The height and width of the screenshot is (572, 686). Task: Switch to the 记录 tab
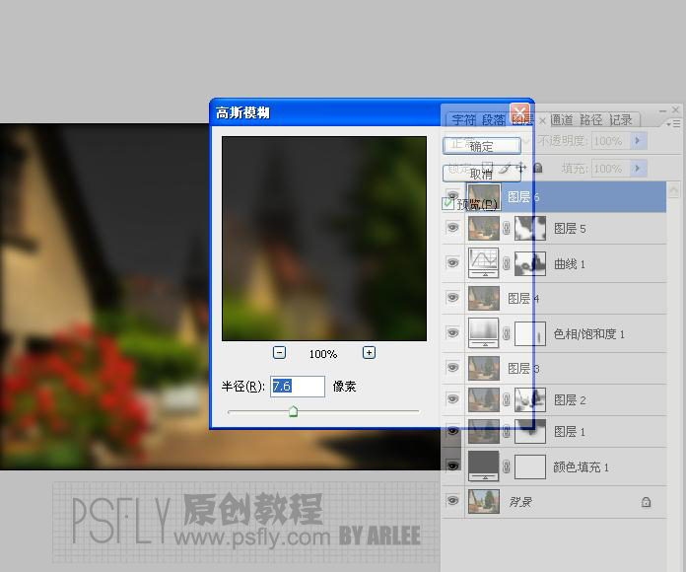(621, 120)
